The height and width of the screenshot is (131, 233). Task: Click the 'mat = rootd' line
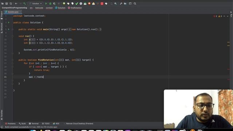click(x=36, y=77)
